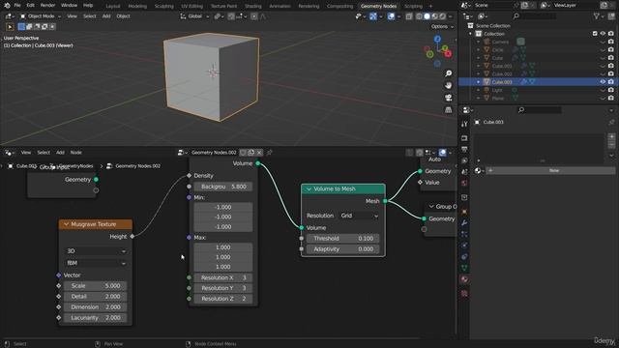Image resolution: width=619 pixels, height=348 pixels.
Task: Add material slot with plus button
Action: coord(611,137)
